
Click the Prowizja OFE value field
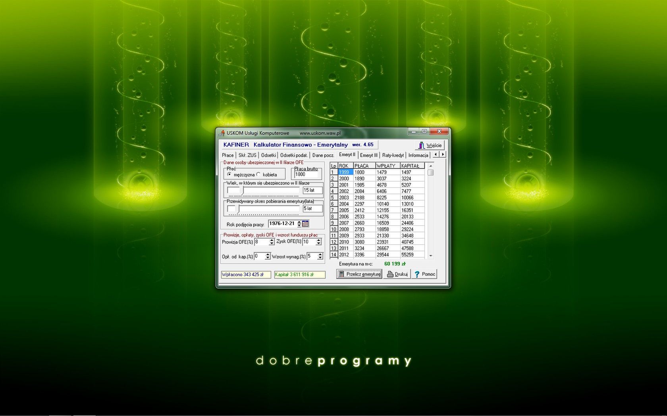tap(262, 242)
